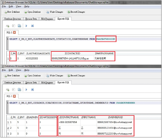Open Help menu in the ZWAGROUPMEMBER query window
This screenshot has width=162, height=138.
27,70
